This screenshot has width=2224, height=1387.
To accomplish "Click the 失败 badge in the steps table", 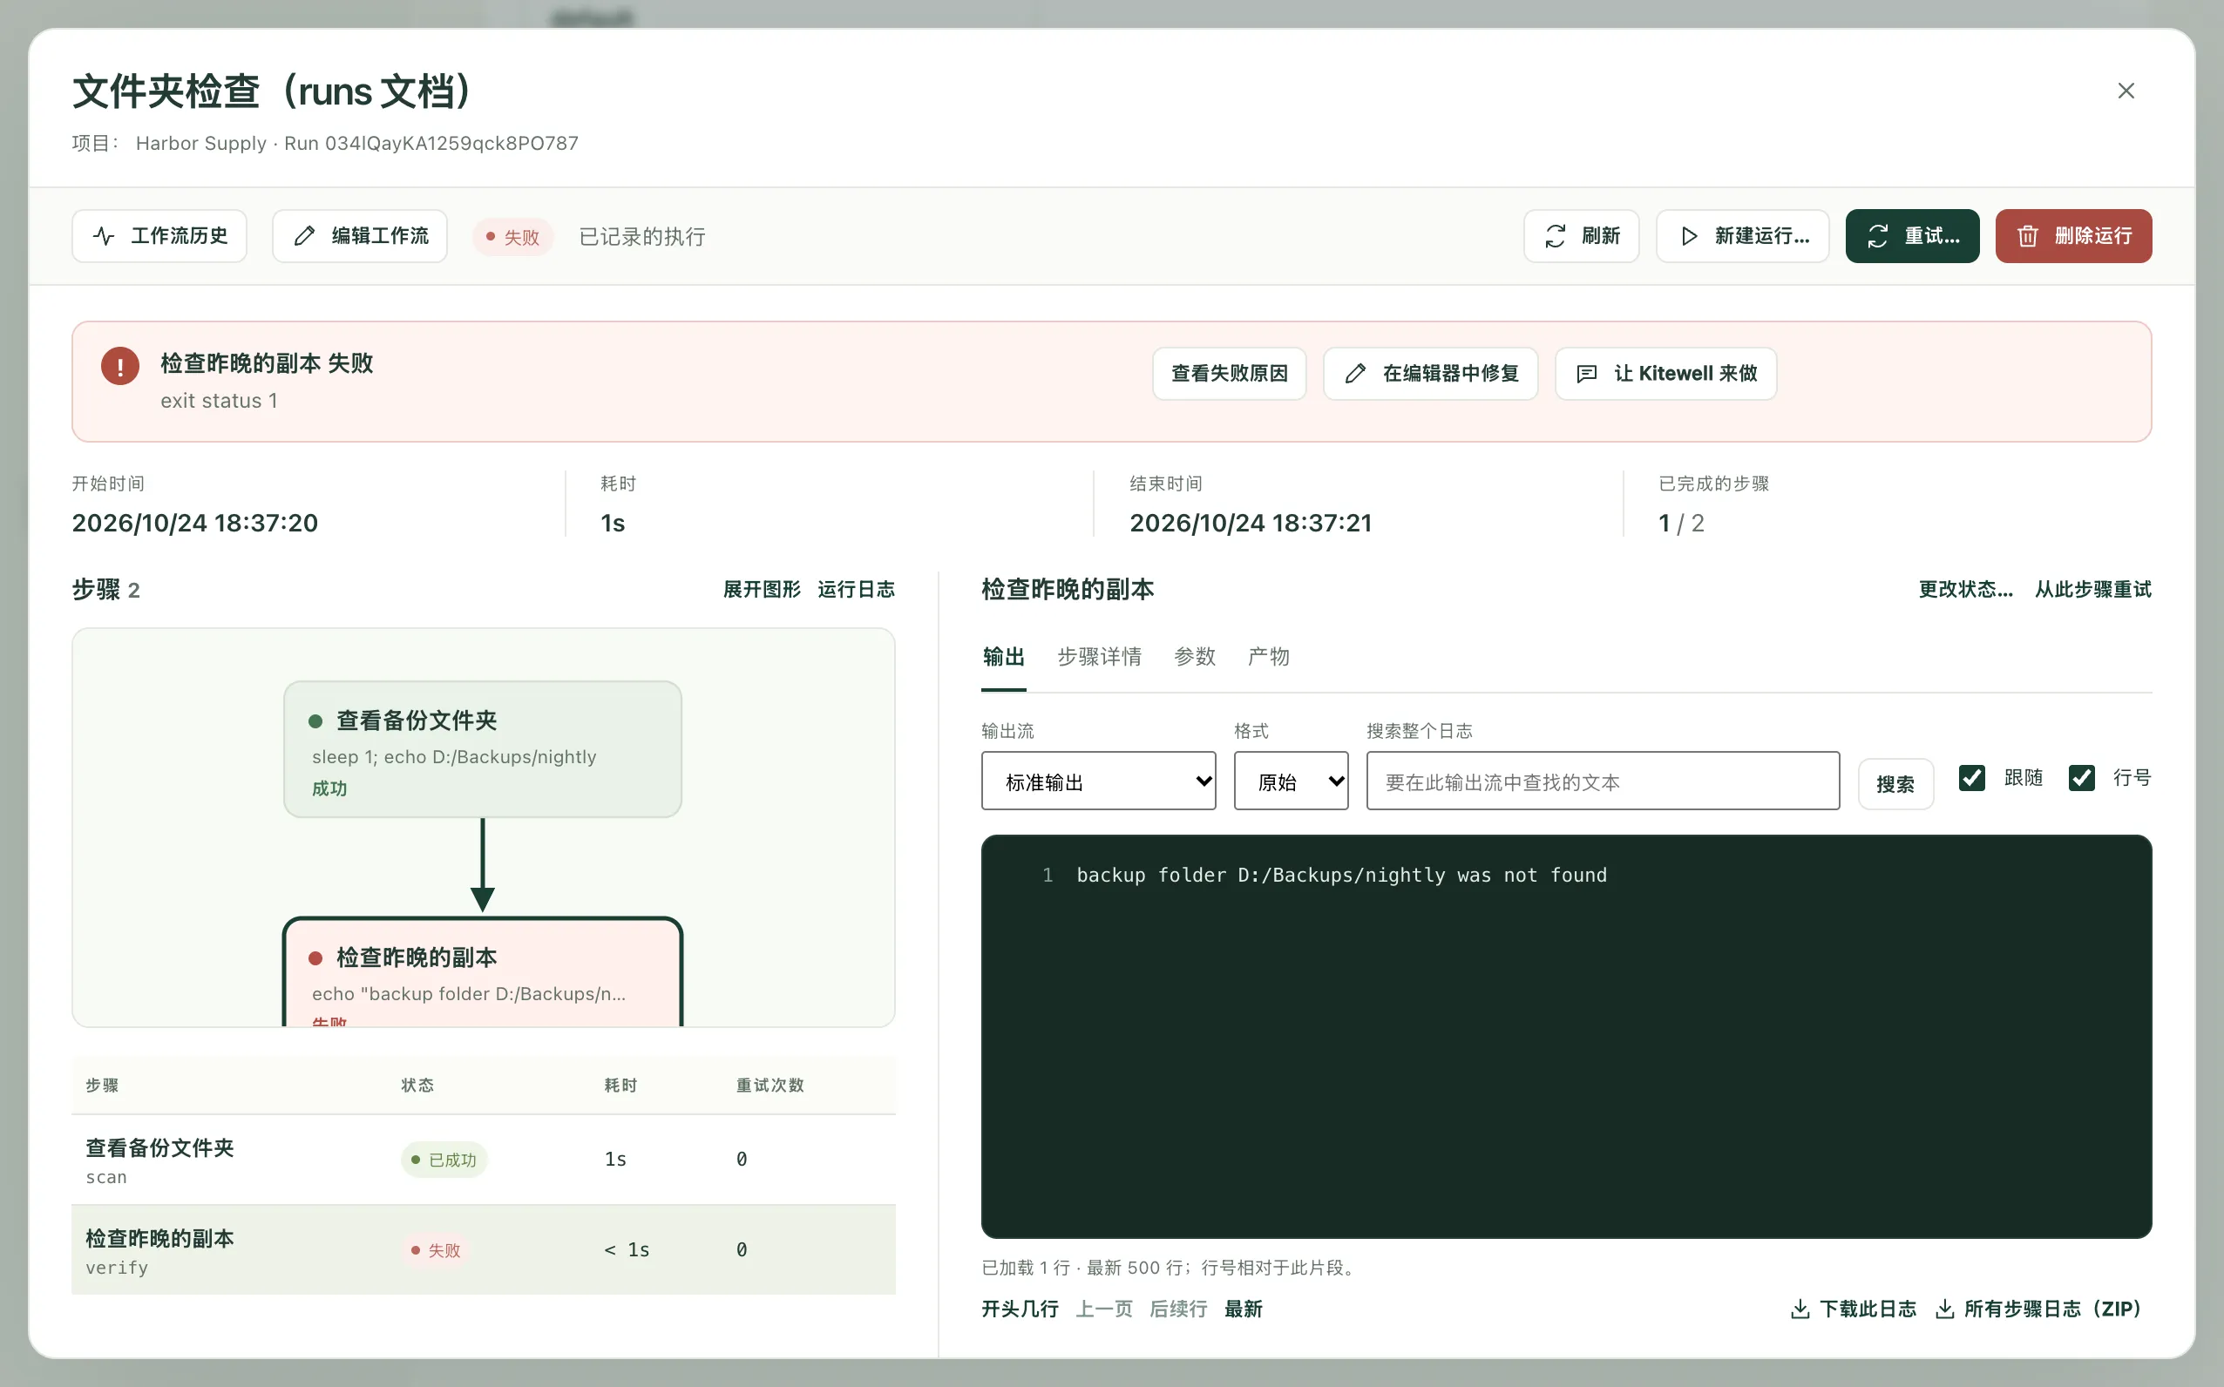I will [x=436, y=1250].
